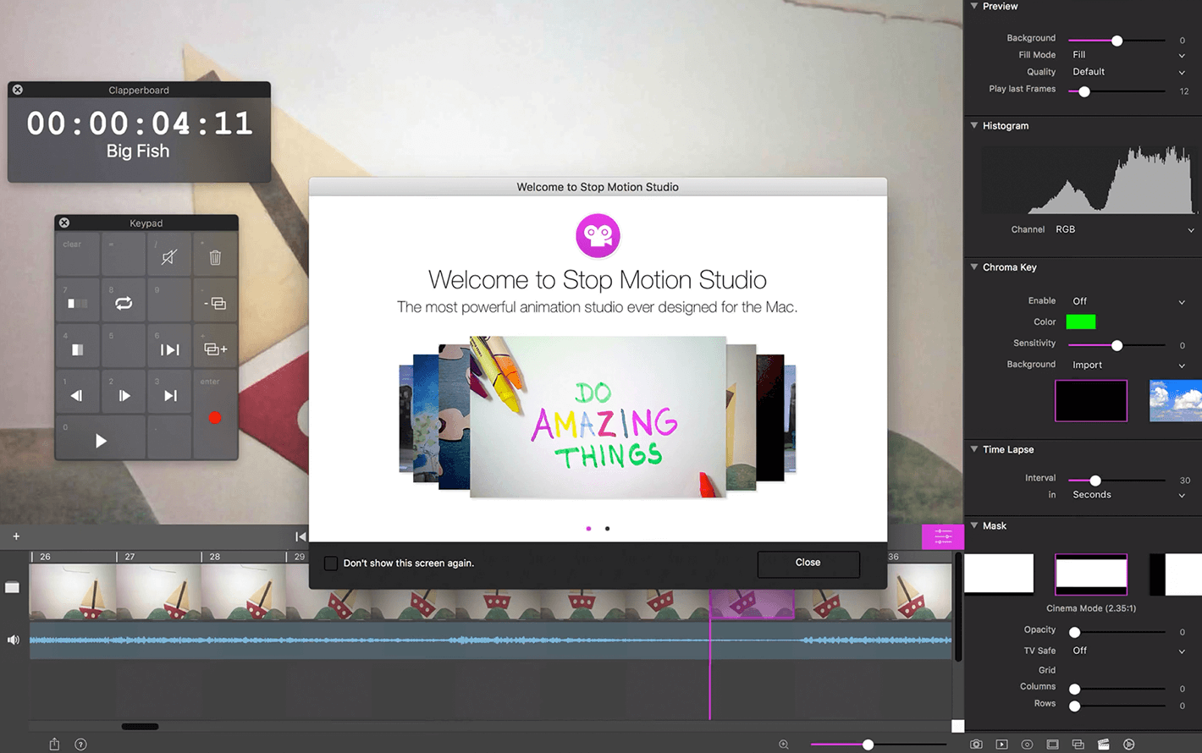Select the Cinema Mode mask thumbnail
1202x753 pixels.
tap(1091, 574)
